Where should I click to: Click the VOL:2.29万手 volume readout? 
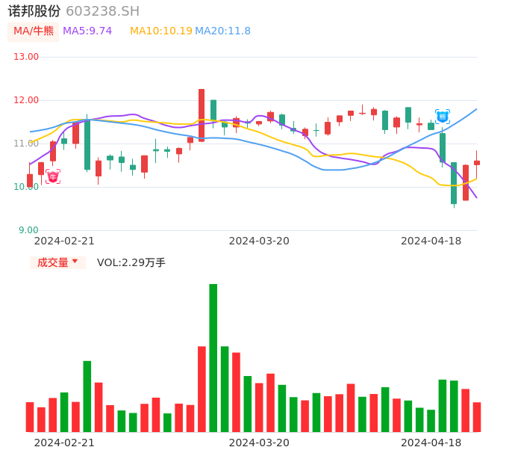click(x=131, y=262)
